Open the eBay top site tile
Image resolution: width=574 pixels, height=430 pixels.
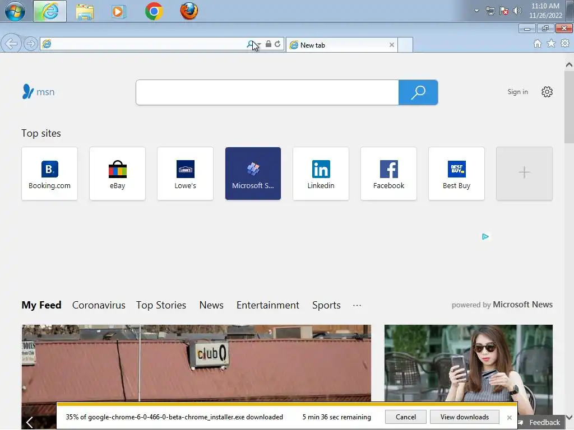117,174
